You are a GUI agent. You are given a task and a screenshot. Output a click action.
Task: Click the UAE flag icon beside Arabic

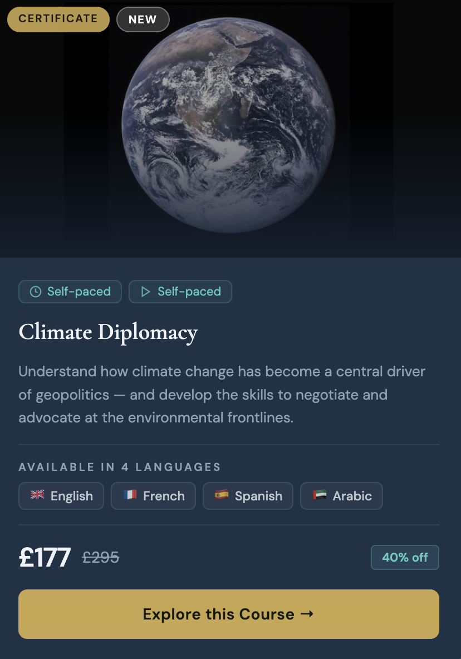pyautogui.click(x=320, y=495)
